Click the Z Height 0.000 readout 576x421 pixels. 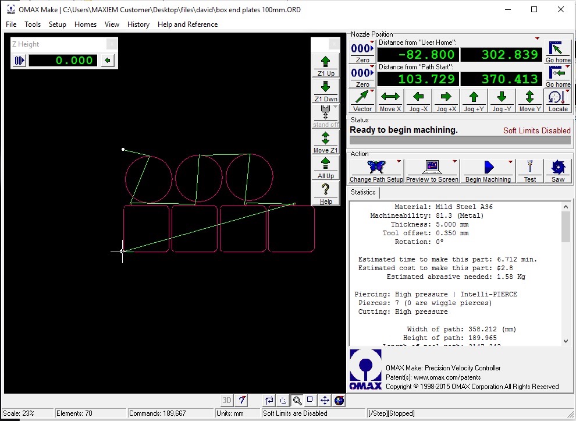coord(63,61)
